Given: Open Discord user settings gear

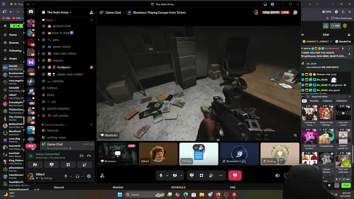Looking at the screenshot, I should [x=89, y=176].
